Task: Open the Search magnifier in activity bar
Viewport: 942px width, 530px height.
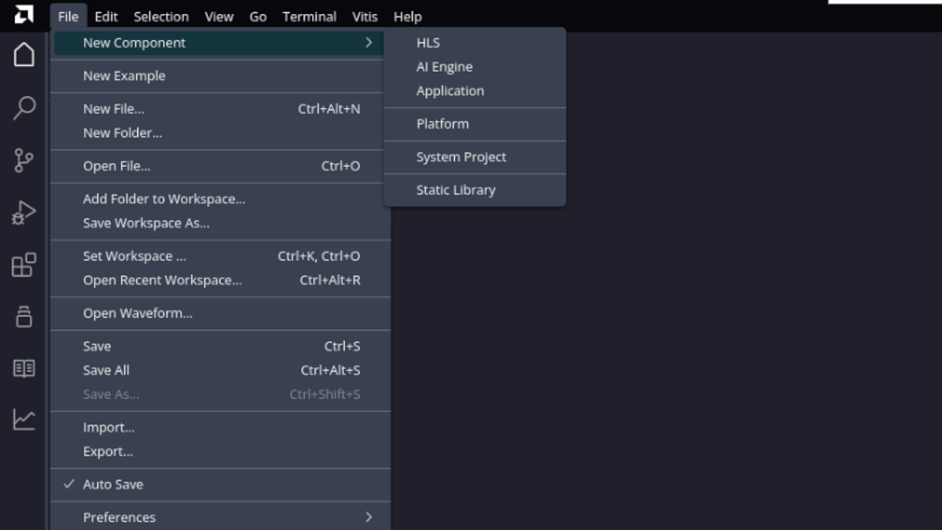Action: pyautogui.click(x=24, y=108)
